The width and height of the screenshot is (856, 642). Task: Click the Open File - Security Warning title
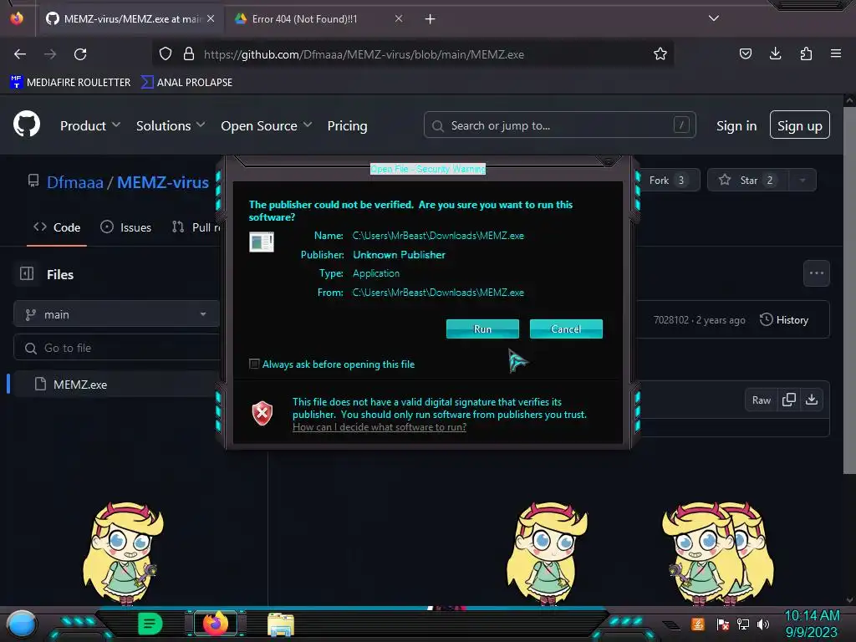(x=428, y=169)
